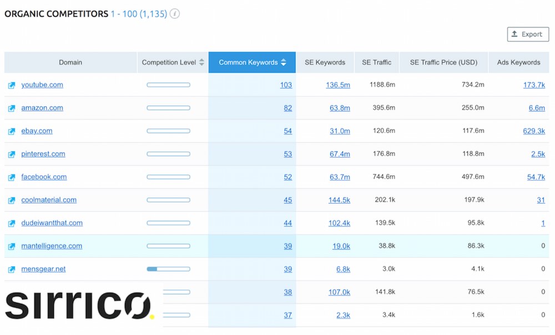The height and width of the screenshot is (335, 555).
Task: Open external link icon for mensgear.net
Action: click(x=12, y=269)
